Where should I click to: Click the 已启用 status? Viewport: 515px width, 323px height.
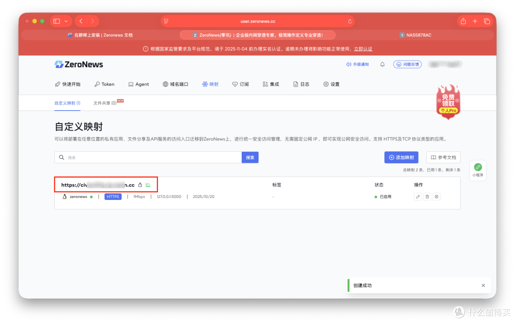click(383, 197)
